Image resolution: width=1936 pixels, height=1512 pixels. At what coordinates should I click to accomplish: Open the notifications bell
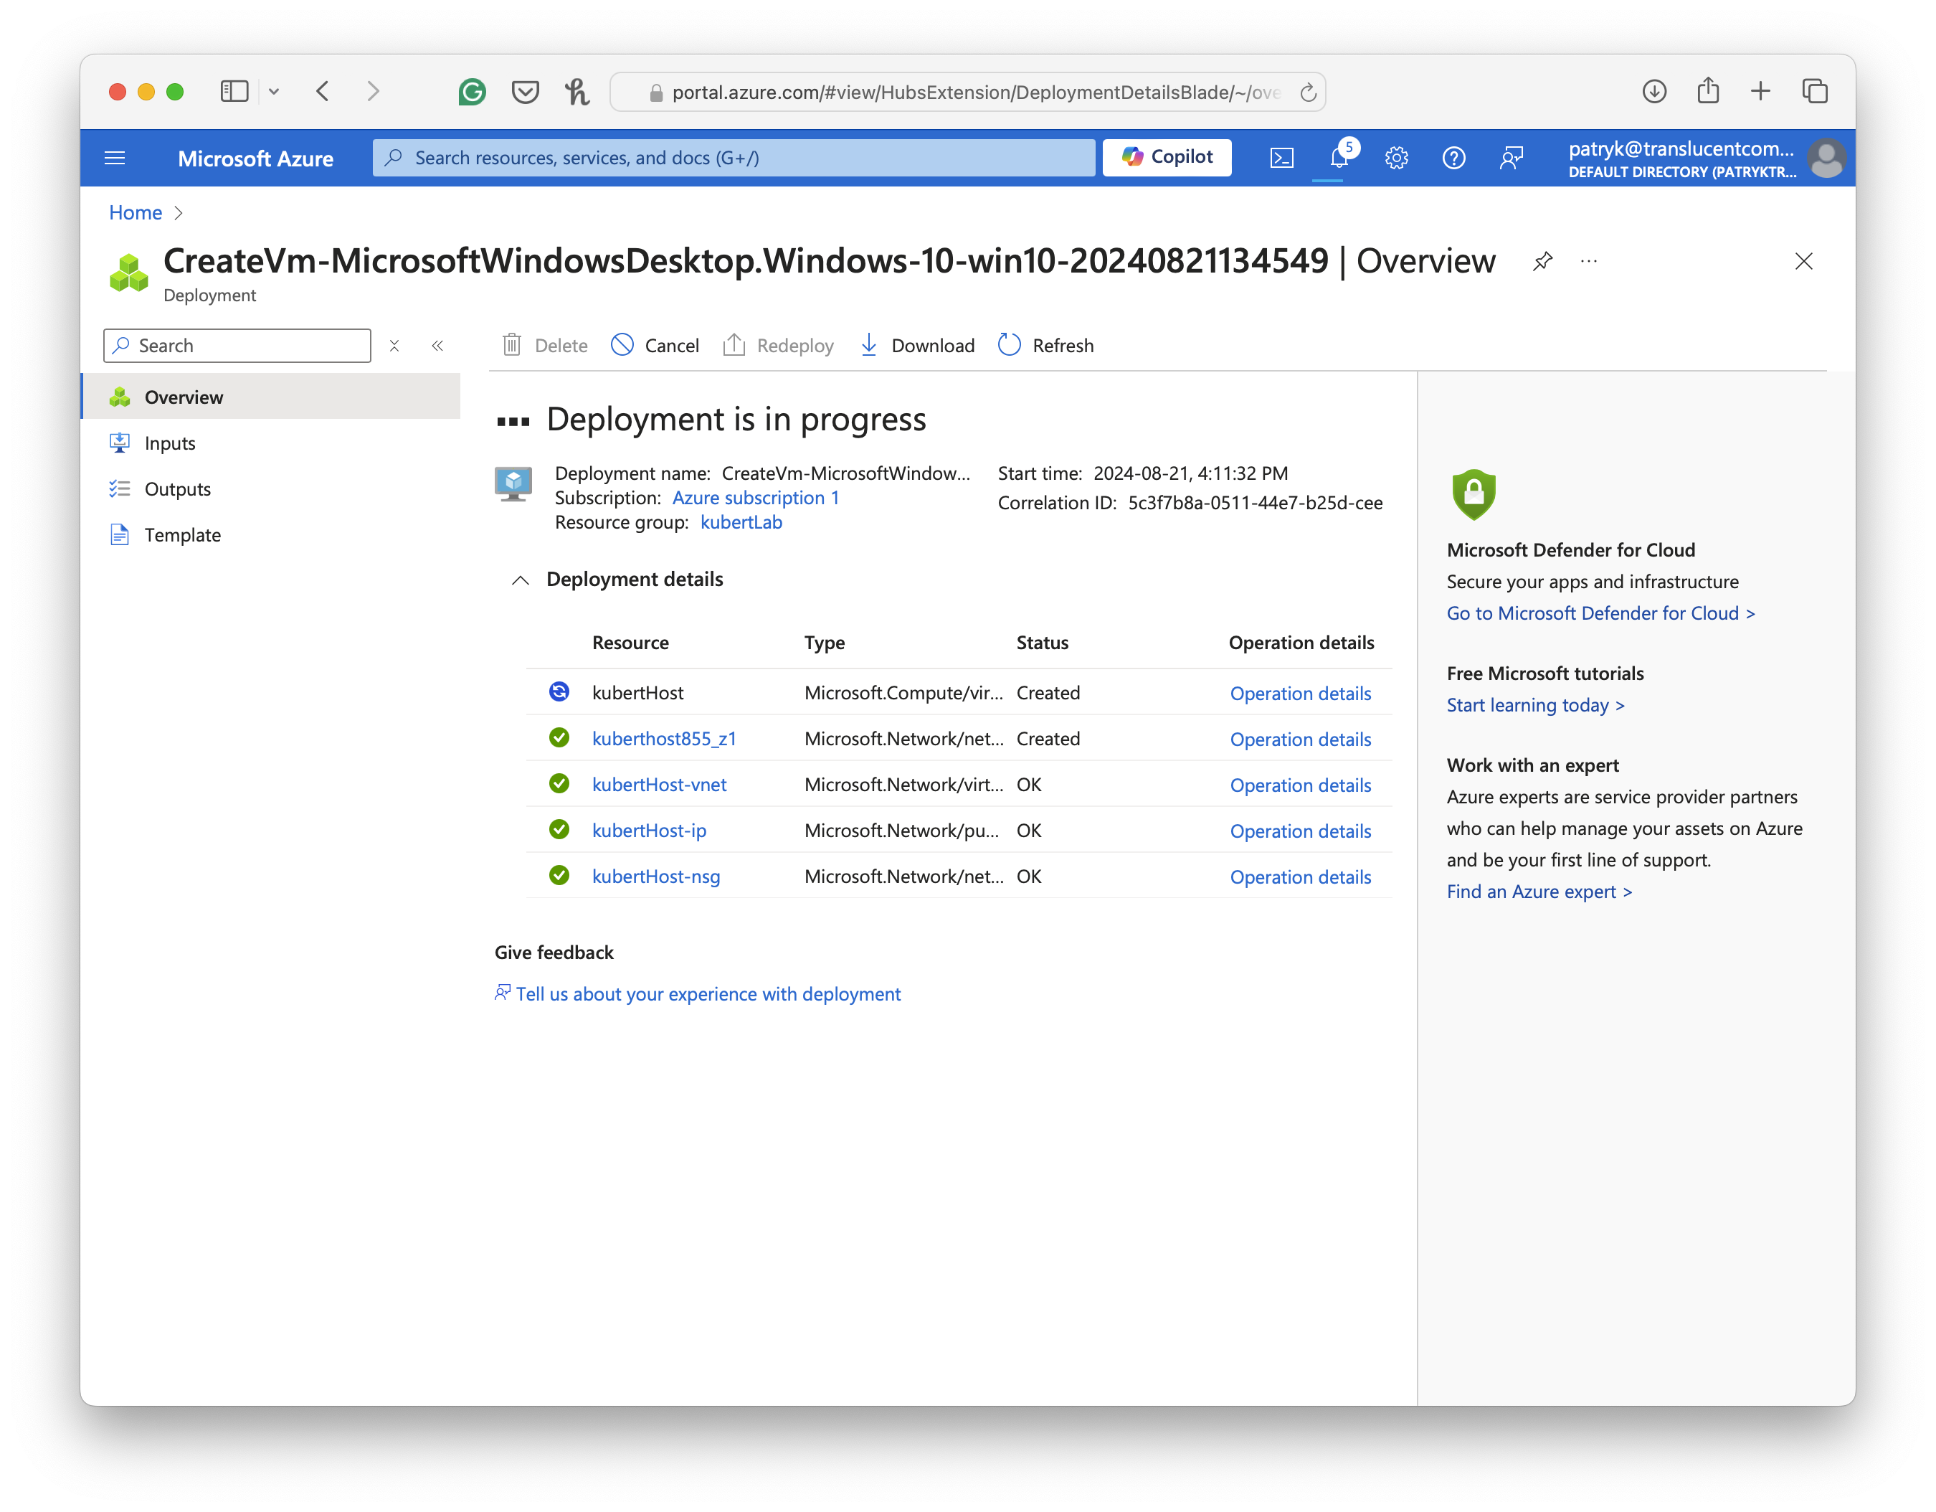1339,158
